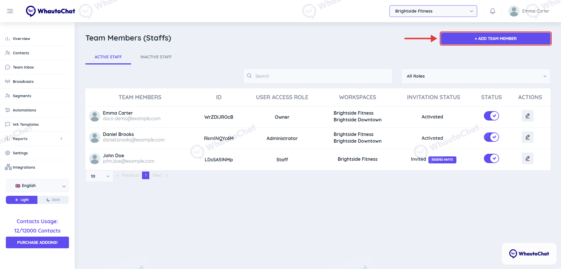Disable John Doe's status switch
This screenshot has height=269, width=561.
coord(491,158)
